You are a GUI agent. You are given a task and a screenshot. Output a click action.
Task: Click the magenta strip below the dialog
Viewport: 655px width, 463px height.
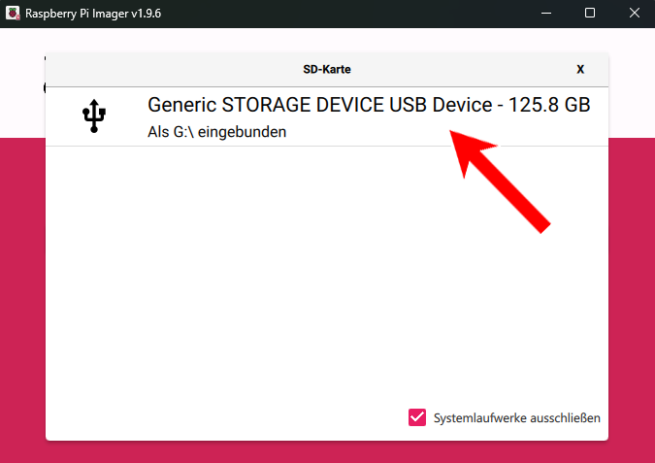(x=326, y=452)
